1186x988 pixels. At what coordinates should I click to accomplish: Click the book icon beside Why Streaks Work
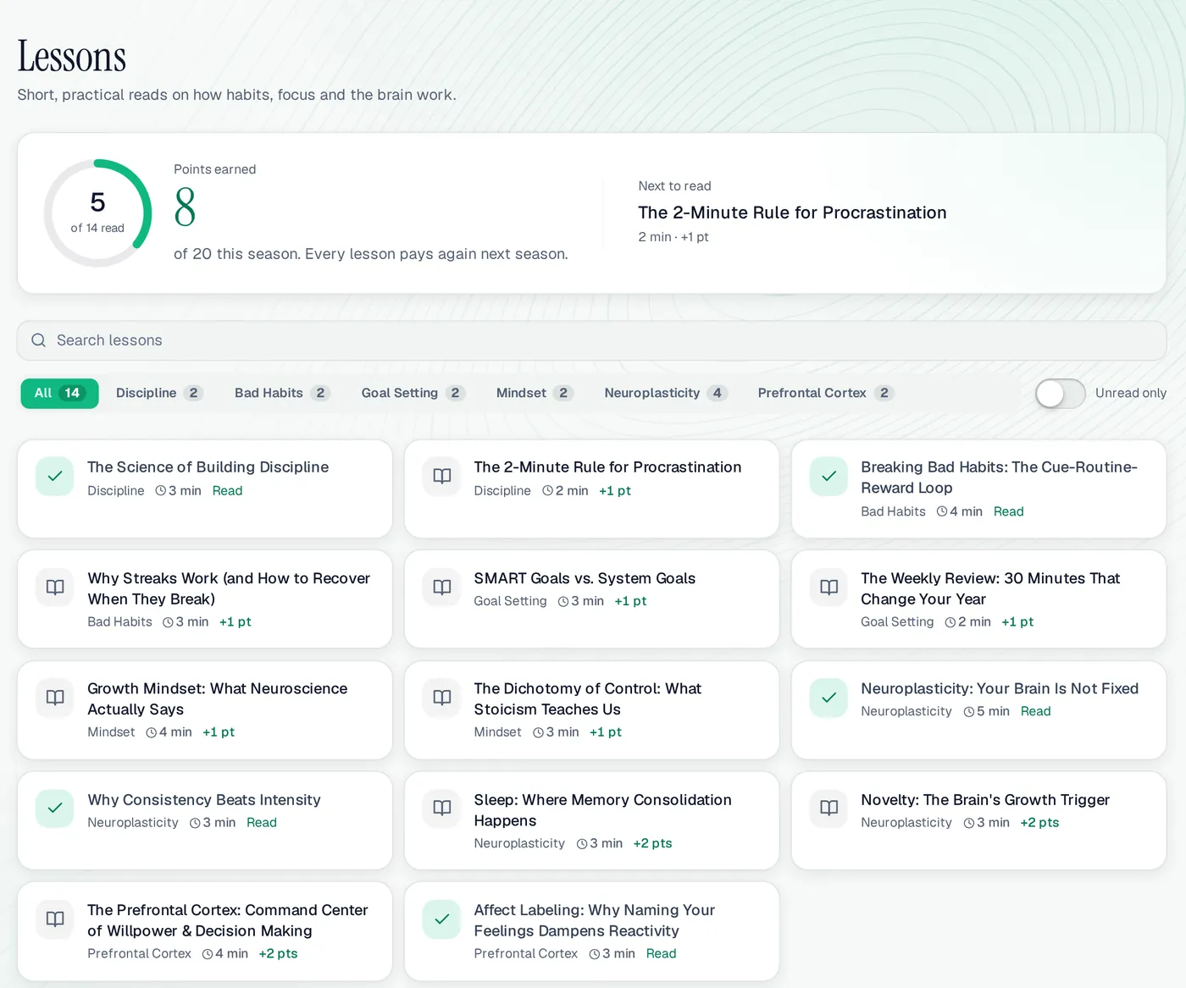coord(55,588)
